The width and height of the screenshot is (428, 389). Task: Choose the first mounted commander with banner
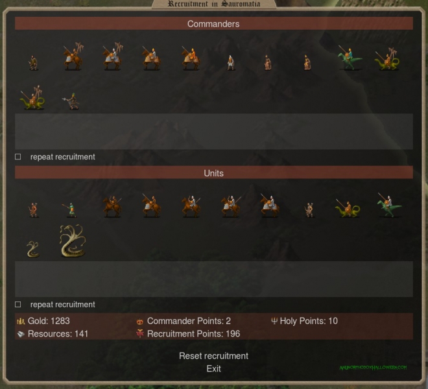pyautogui.click(x=73, y=56)
